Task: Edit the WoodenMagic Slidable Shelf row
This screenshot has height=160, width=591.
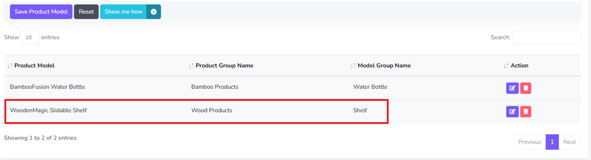Action: click(x=512, y=111)
